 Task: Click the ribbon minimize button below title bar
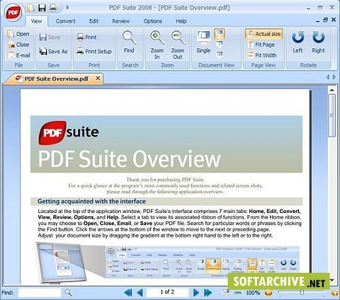click(x=318, y=21)
